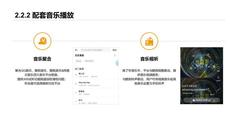Tap the blue floating bubble at the phone screen's edge
Screen dimensions: 238x134
(117, 63)
